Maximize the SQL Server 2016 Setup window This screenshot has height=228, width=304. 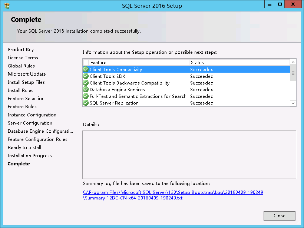(280, 4)
